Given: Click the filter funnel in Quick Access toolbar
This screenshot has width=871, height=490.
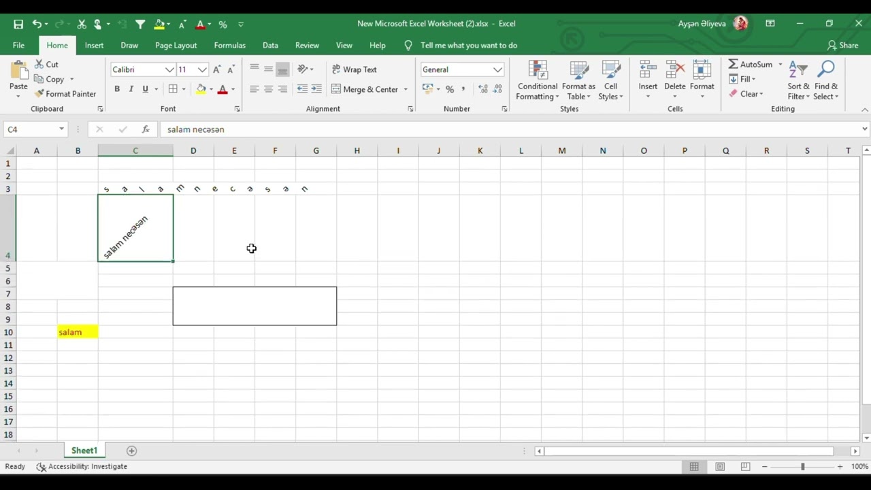Looking at the screenshot, I should [140, 24].
